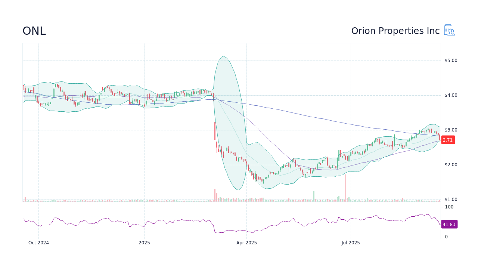
Task: Click the Jul 2025 date axis label
Action: point(351,242)
